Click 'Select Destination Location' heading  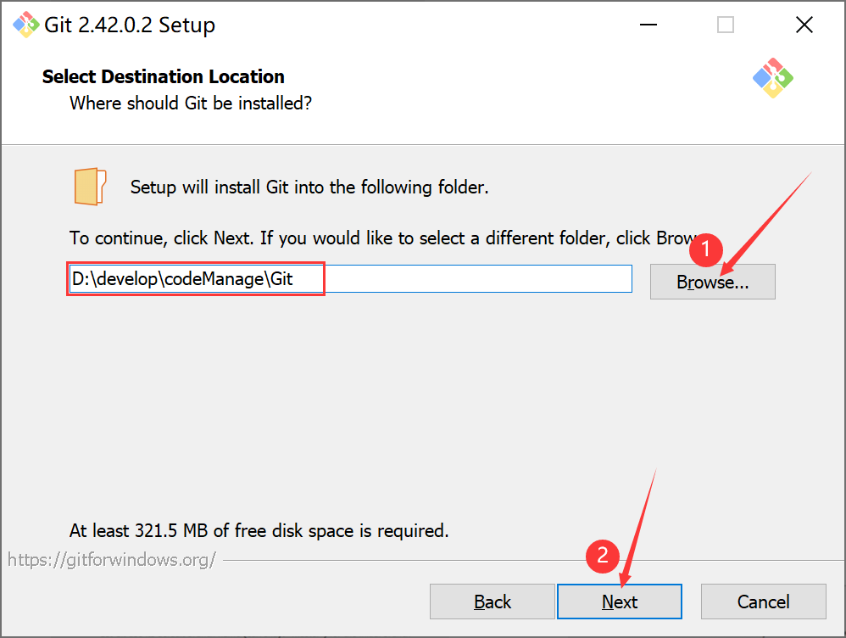pos(164,76)
